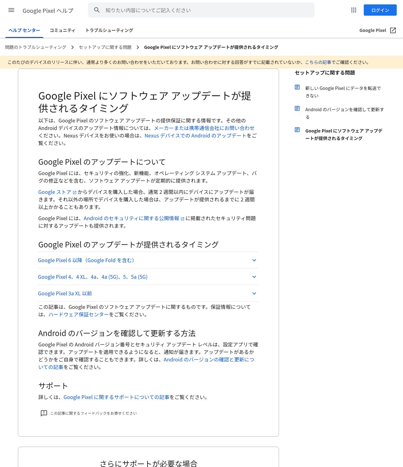Click article icon for データを転送できない item
The image size is (403, 467).
(x=297, y=87)
